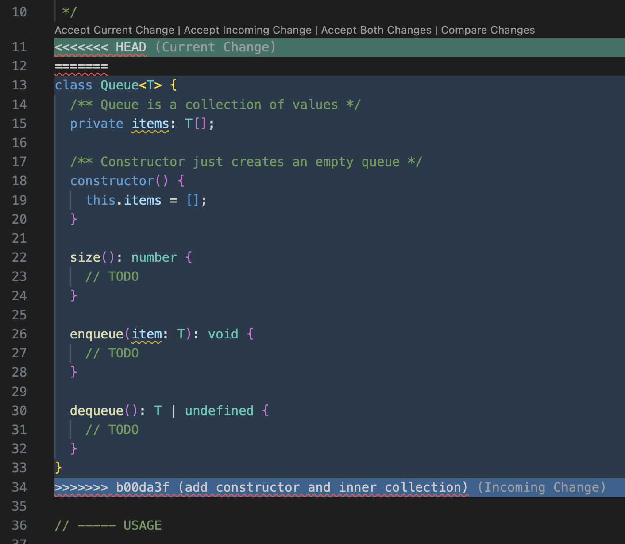Click line number 30 in the gutter
The height and width of the screenshot is (544, 625).
pyautogui.click(x=19, y=410)
